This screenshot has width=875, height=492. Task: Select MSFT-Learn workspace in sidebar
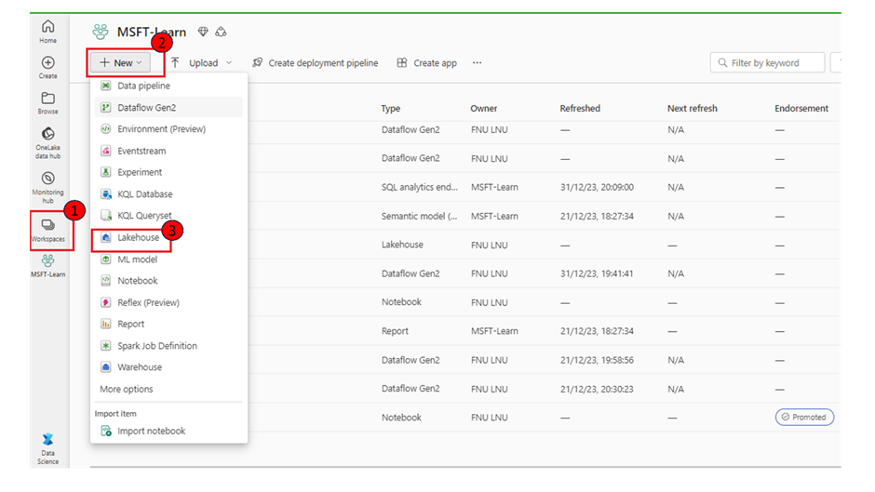coord(48,265)
